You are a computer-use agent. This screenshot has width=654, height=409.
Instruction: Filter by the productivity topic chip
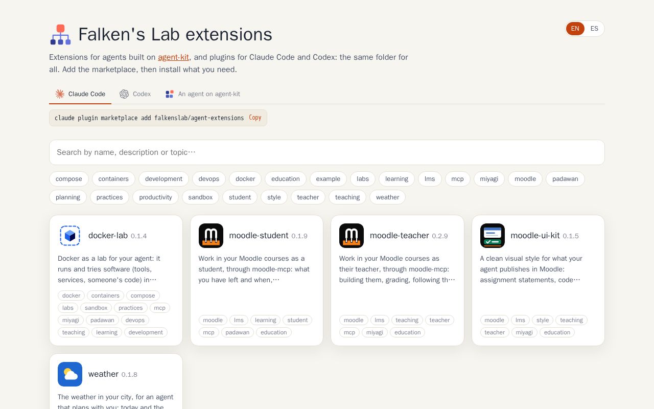pyautogui.click(x=155, y=197)
